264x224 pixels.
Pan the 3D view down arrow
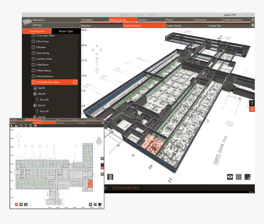pos(97,54)
